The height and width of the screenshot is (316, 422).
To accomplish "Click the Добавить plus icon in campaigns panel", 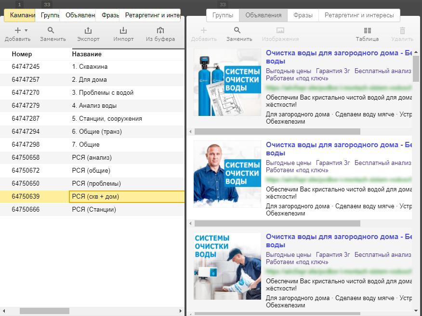I will point(18,30).
